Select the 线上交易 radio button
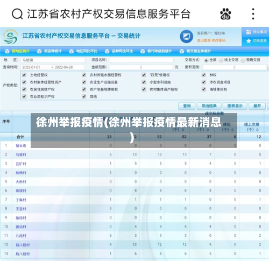Screen dimensions: 269x261 click(x=221, y=60)
